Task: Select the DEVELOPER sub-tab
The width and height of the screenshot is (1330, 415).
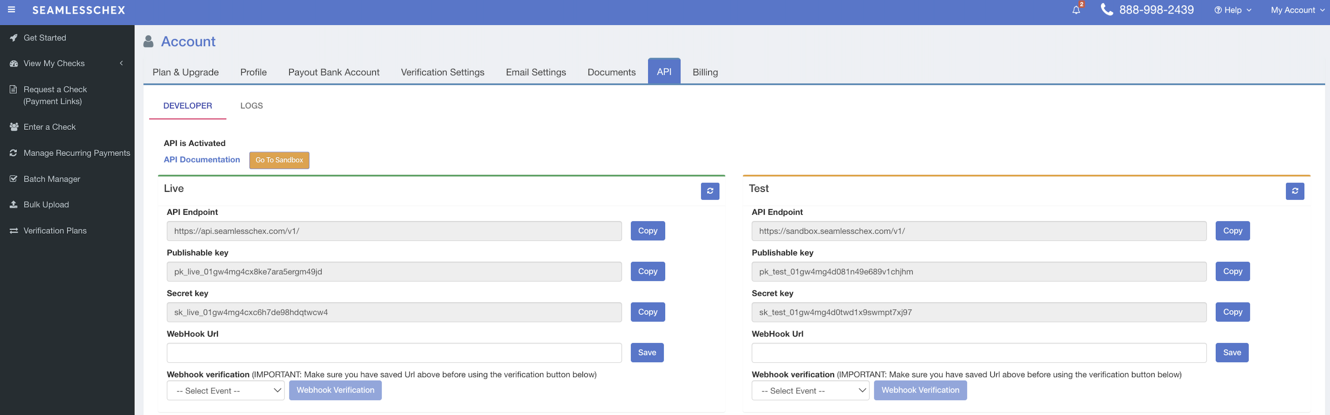Action: pyautogui.click(x=187, y=106)
